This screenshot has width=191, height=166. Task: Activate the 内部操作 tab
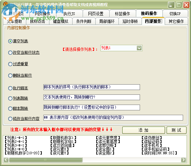tap(153, 21)
